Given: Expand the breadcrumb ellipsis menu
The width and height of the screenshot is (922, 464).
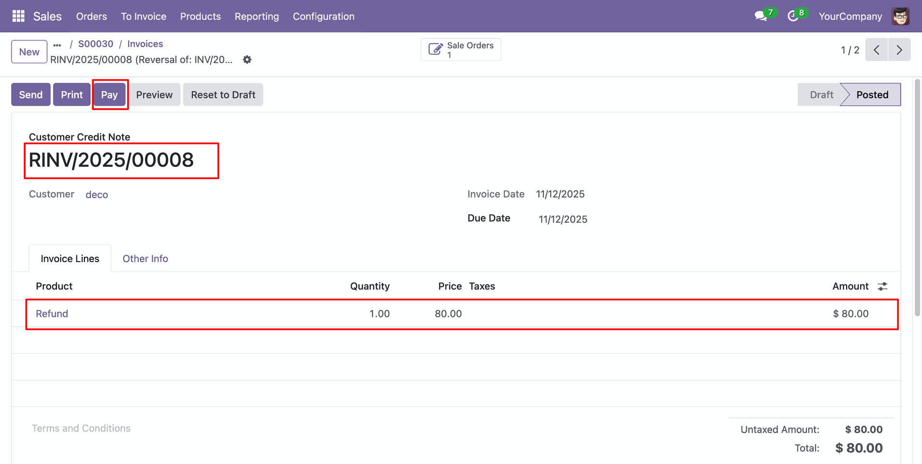Looking at the screenshot, I should point(57,45).
